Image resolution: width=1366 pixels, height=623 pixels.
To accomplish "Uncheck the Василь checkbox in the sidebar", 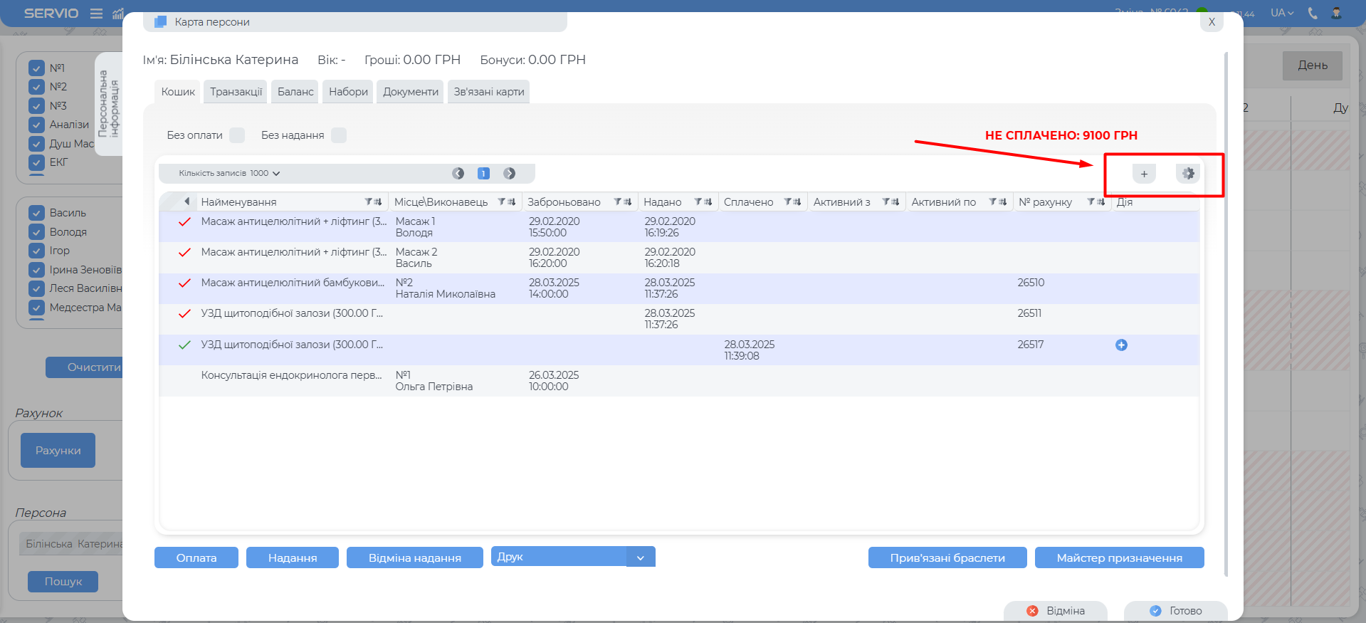I will coord(37,213).
